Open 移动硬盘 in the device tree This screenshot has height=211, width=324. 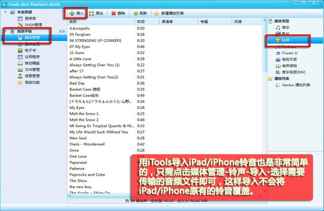[x=29, y=63]
